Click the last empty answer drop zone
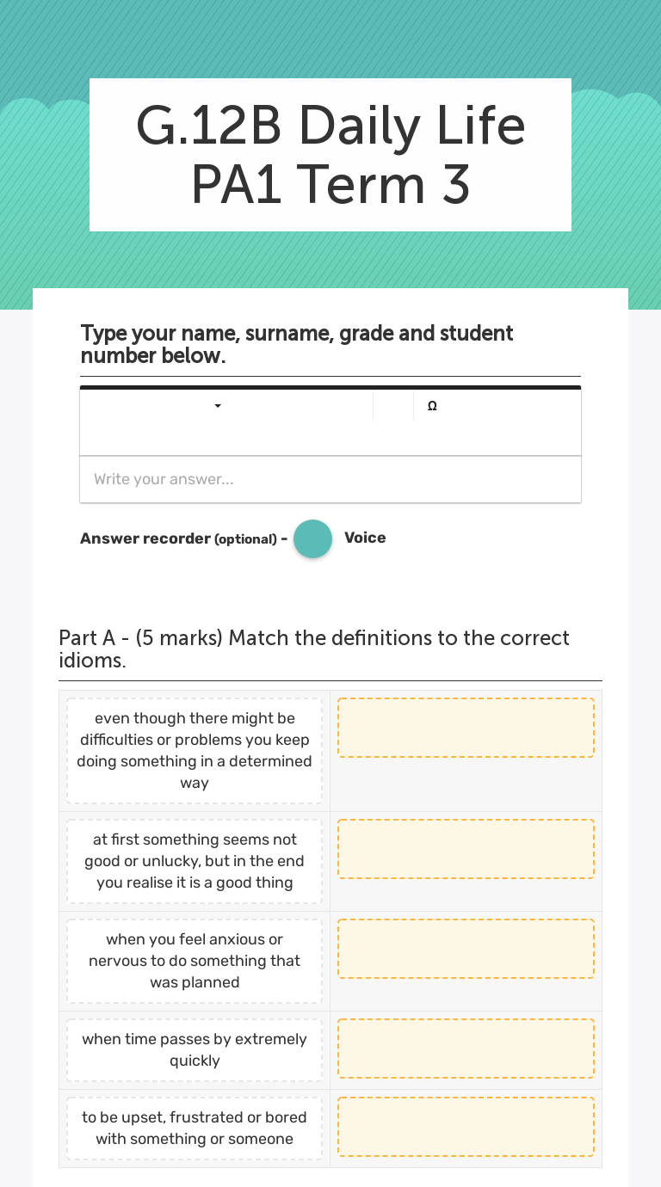The height and width of the screenshot is (1187, 661). click(x=466, y=1126)
